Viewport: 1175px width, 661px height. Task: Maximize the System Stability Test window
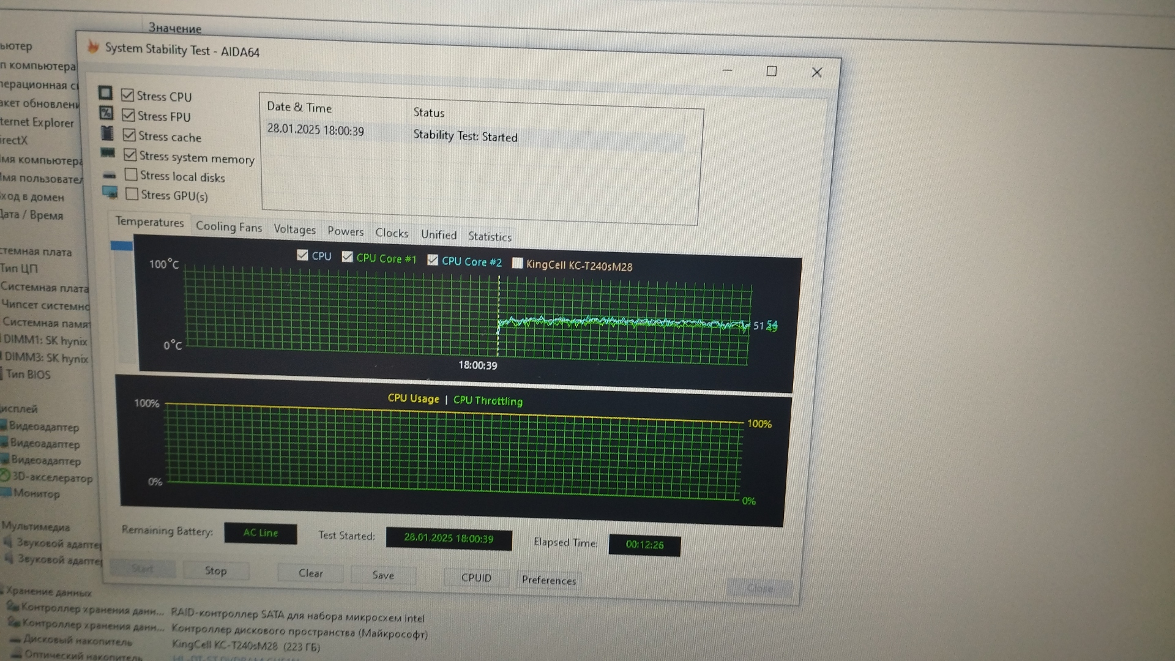pyautogui.click(x=772, y=71)
